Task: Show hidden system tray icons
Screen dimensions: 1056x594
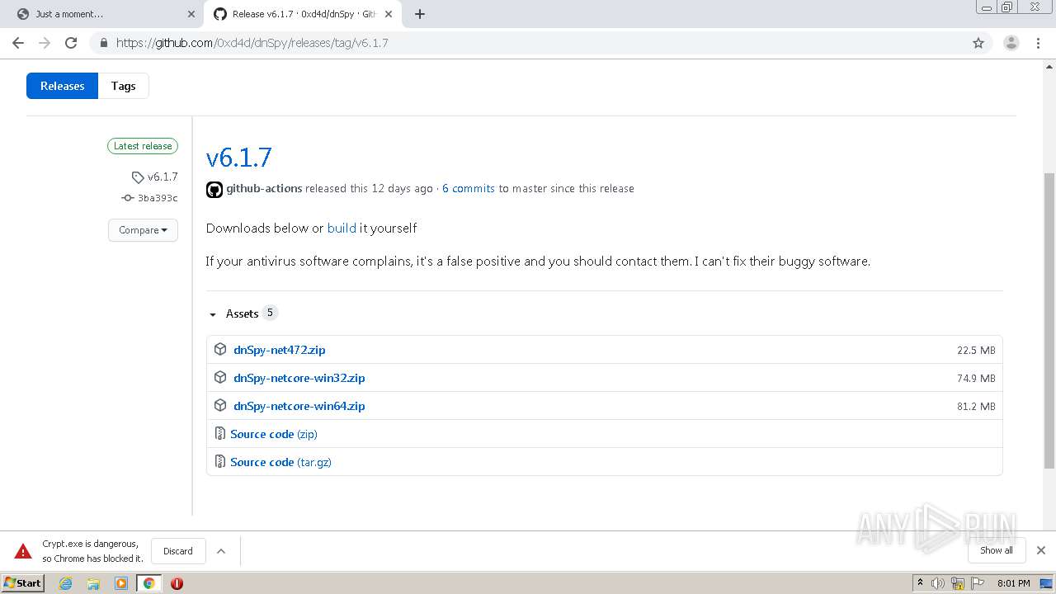Action: 920,583
